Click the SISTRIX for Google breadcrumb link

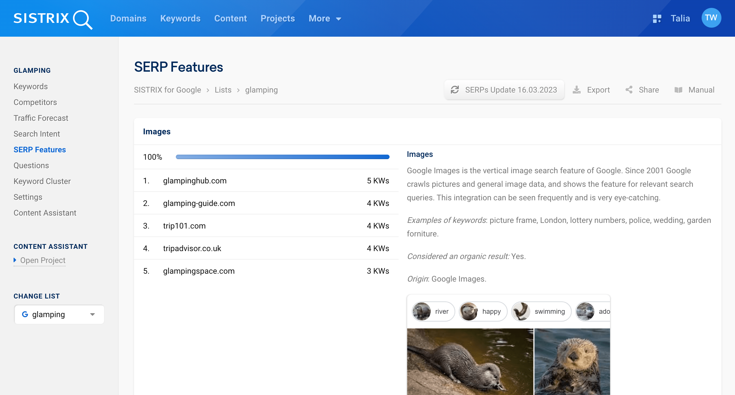click(x=168, y=89)
